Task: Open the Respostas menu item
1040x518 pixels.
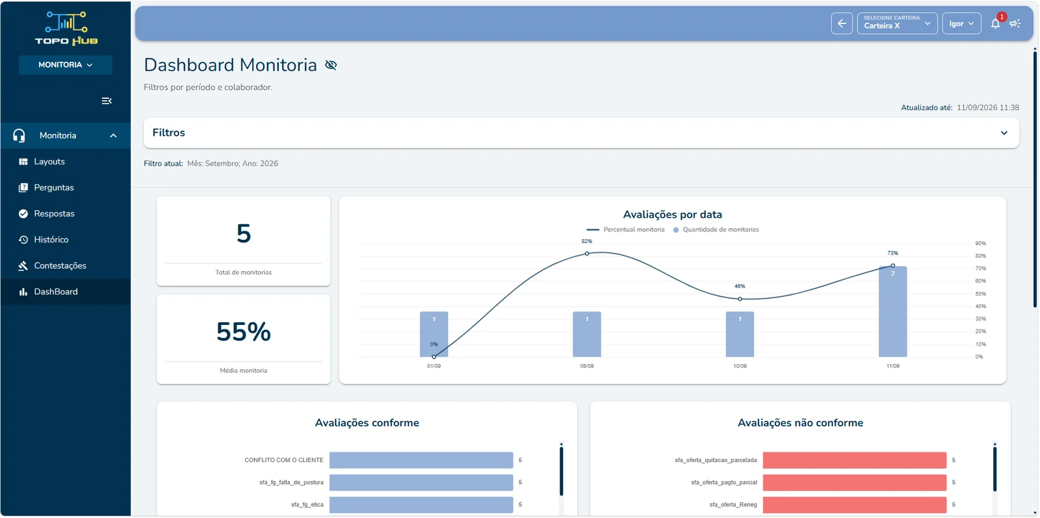Action: (65, 214)
